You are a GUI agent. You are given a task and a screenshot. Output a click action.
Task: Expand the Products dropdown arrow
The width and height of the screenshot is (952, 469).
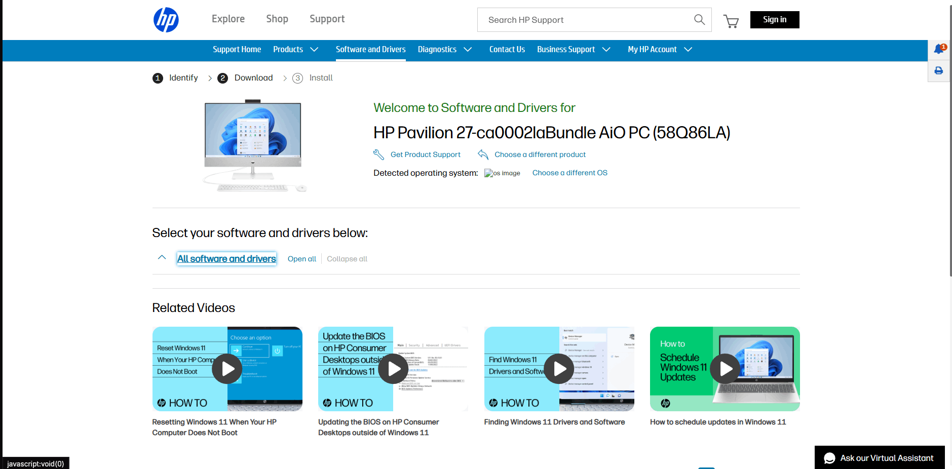314,50
